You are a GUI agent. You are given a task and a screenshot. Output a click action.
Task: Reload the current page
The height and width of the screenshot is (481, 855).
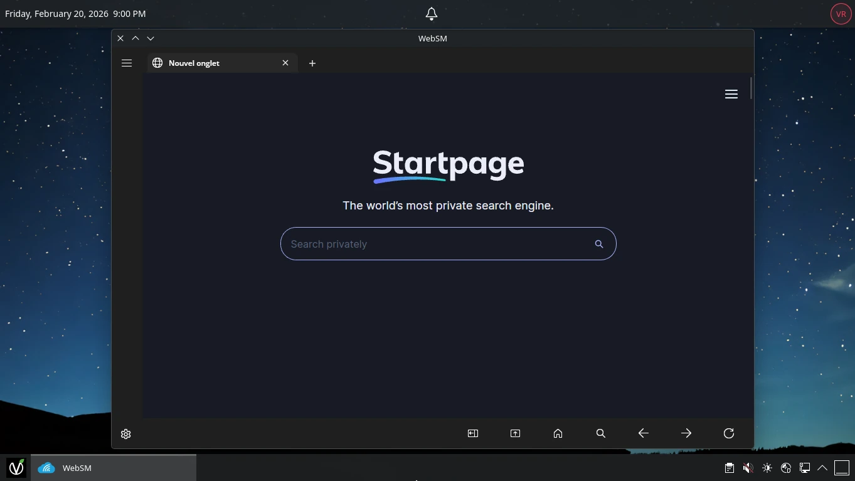(728, 433)
